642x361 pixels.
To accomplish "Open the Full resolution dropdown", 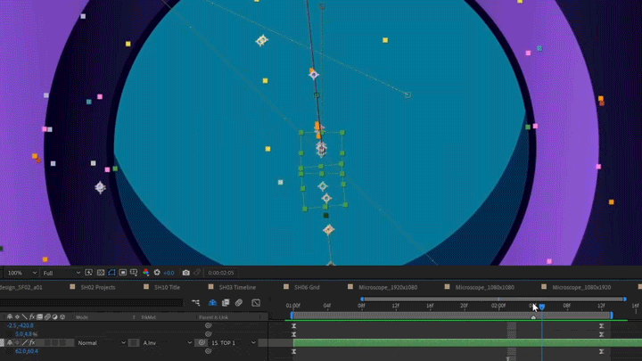I will 62,273.
